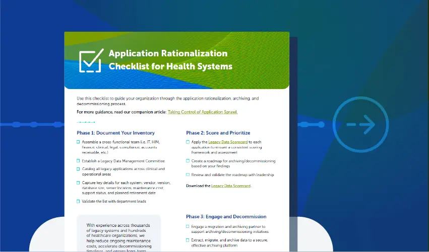Check 'Create a roadmap for archiving/decommissioning' box
This screenshot has width=429, height=252.
(188, 161)
